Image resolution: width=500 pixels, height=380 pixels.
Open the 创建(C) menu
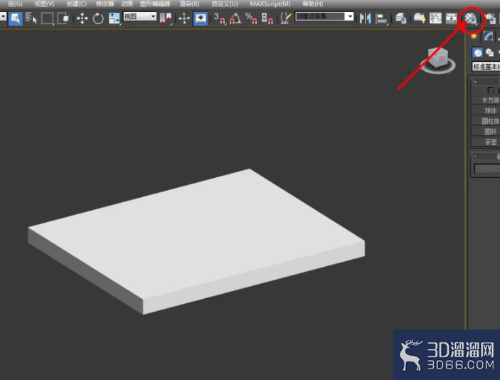77,4
